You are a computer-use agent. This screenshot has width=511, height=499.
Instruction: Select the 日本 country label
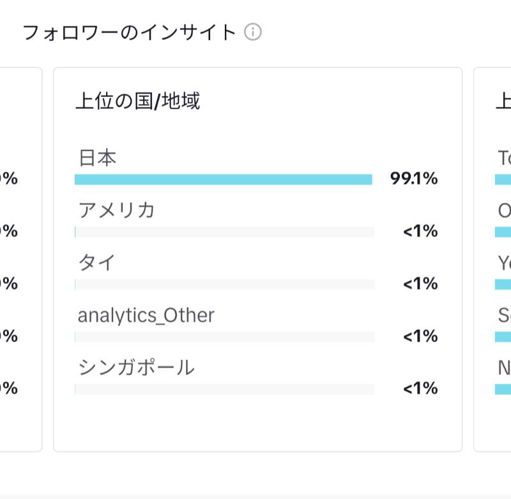[x=98, y=158]
